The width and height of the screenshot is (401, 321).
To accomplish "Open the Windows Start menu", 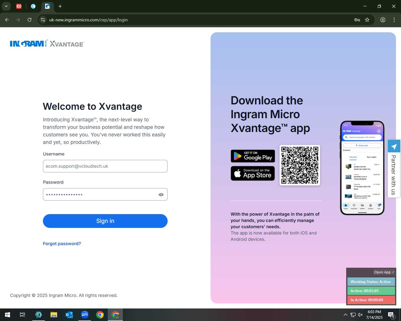I will click(8, 315).
